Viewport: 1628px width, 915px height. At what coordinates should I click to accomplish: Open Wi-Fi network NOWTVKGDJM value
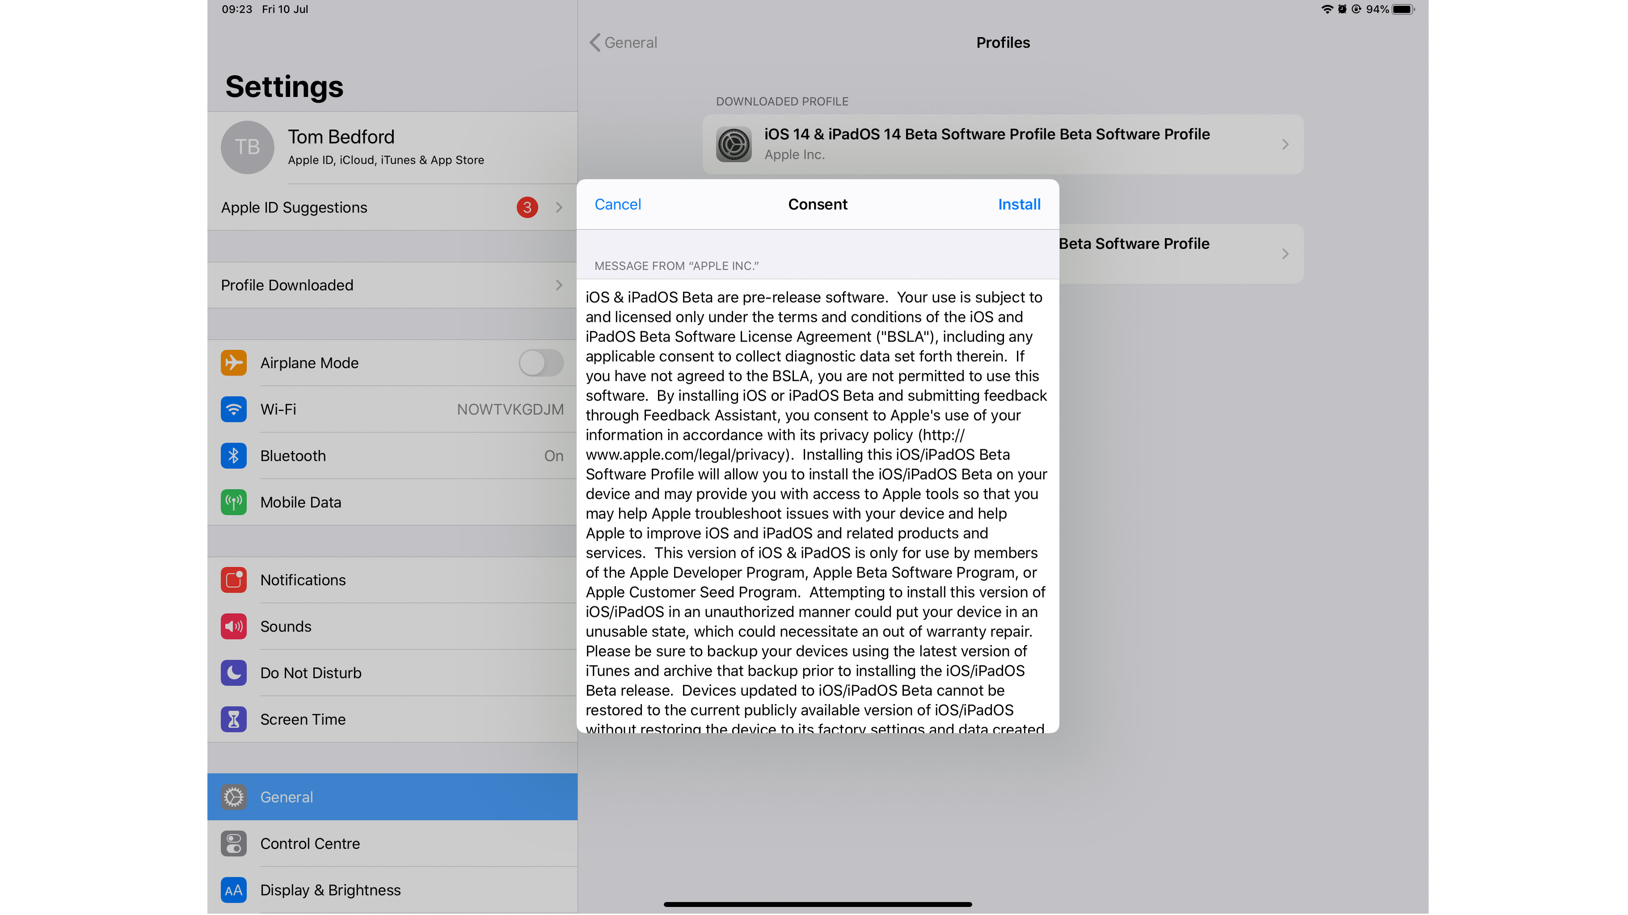[510, 409]
